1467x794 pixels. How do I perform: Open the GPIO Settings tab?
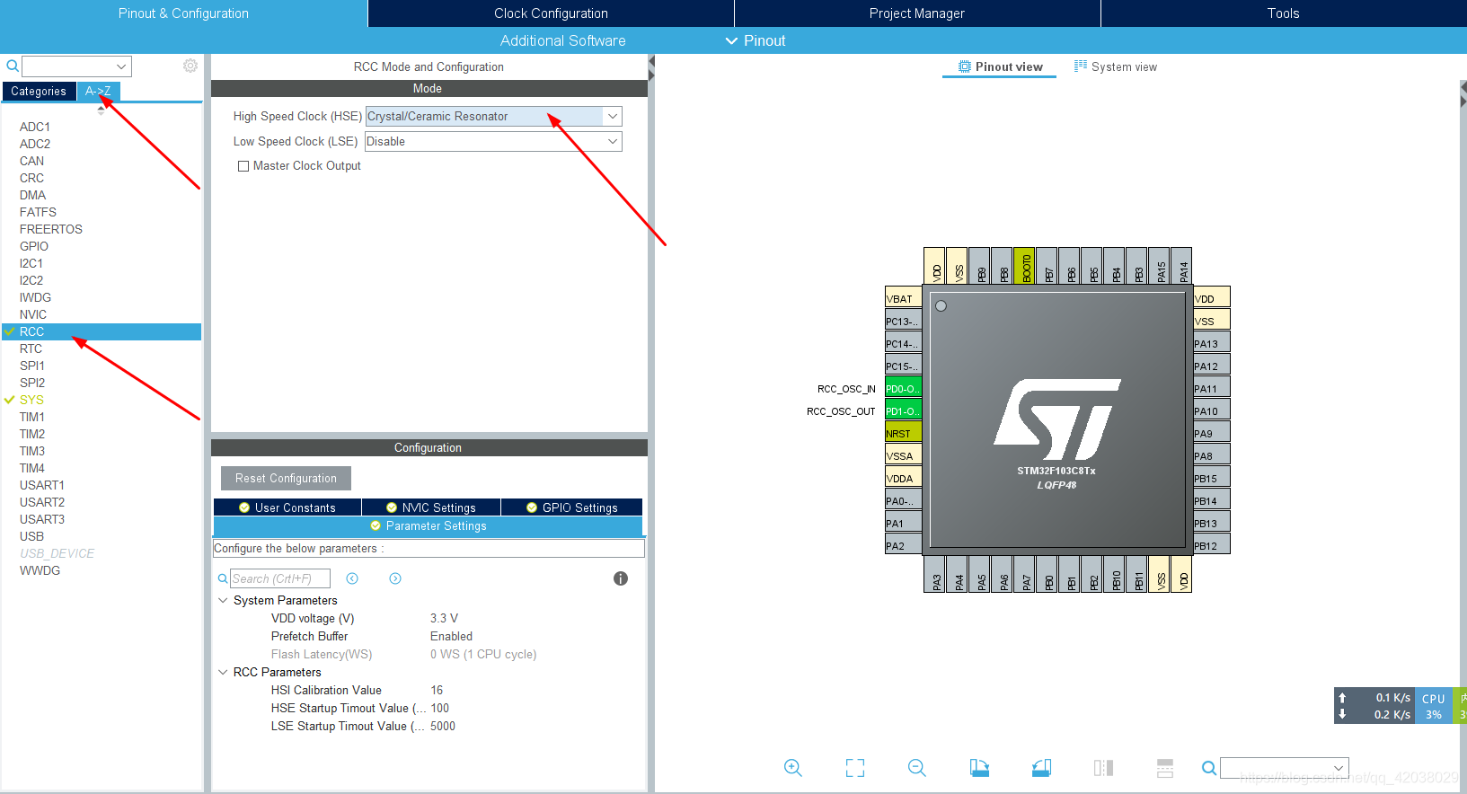572,507
